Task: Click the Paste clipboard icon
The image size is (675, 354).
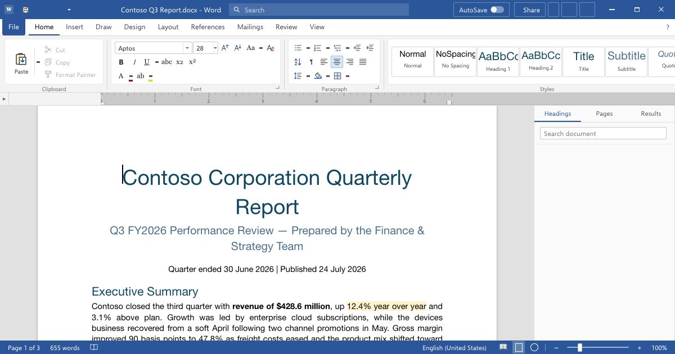Action: click(21, 59)
